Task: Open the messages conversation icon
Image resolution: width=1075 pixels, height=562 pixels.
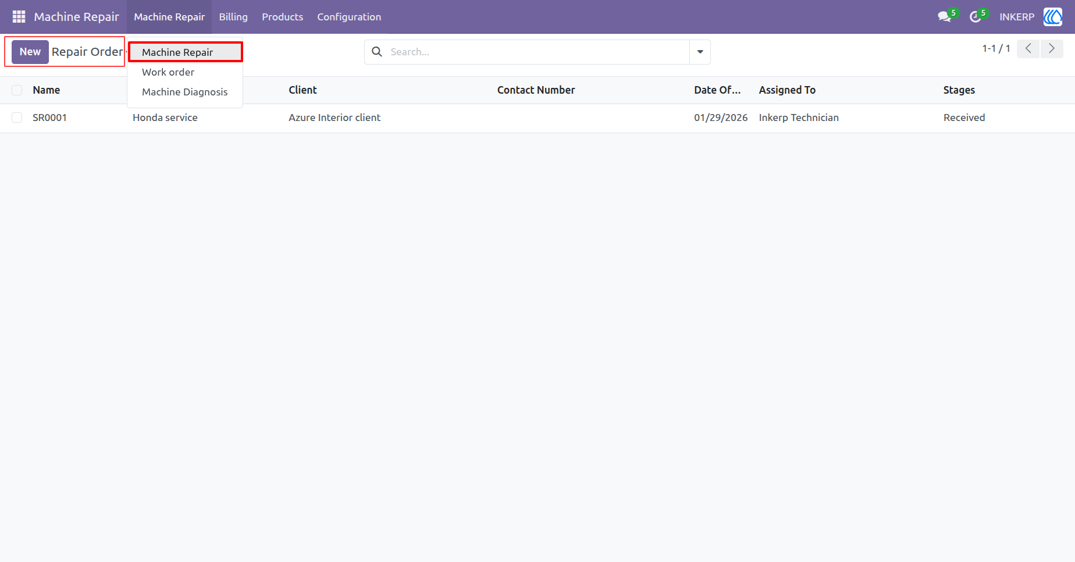Action: click(x=944, y=17)
